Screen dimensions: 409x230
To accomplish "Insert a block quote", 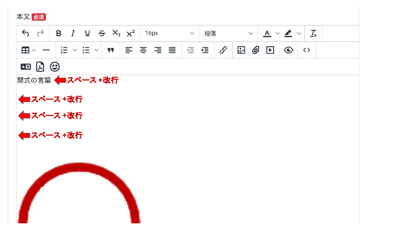I will tap(110, 50).
